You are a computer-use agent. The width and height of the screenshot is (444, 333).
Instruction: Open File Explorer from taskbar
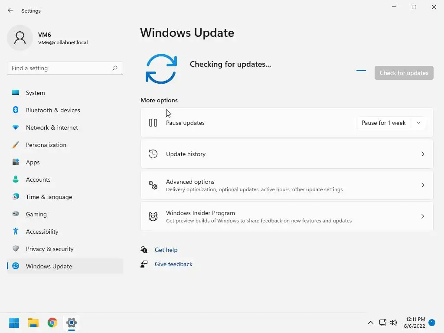[33, 323]
